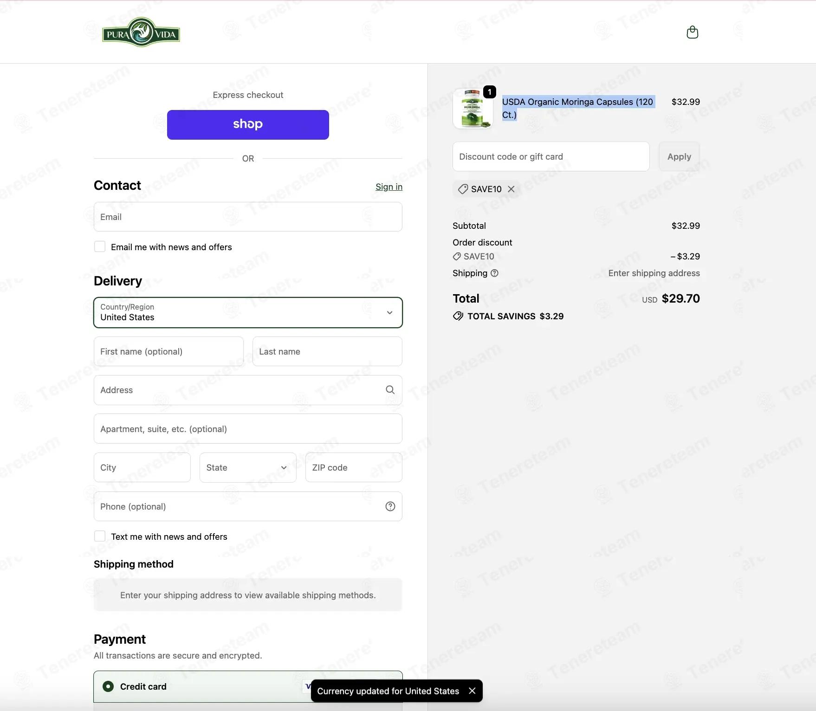The height and width of the screenshot is (711, 816).
Task: Open the shopping bag cart icon
Action: pos(692,32)
